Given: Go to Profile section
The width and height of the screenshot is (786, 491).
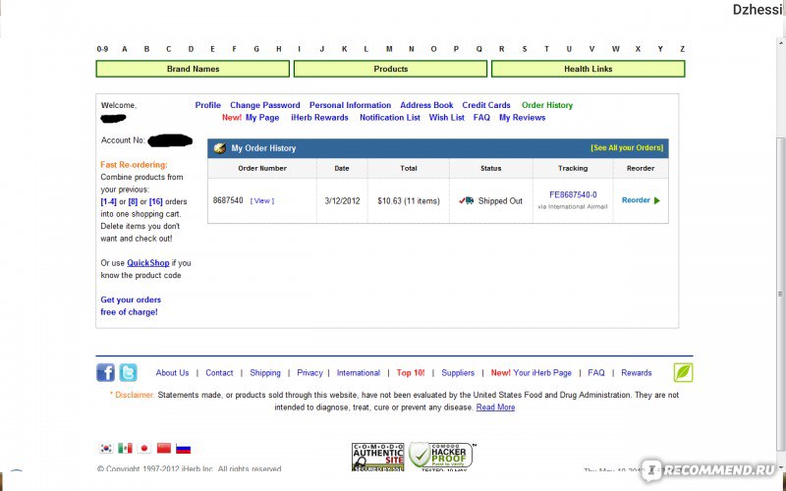Looking at the screenshot, I should pos(208,105).
